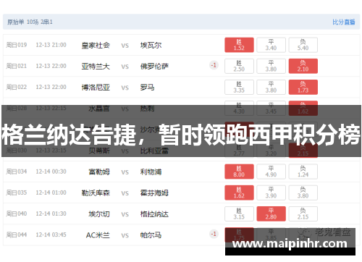This screenshot has height=262, width=362.
Task: Click home team 埃尔切
Action: 99,214
